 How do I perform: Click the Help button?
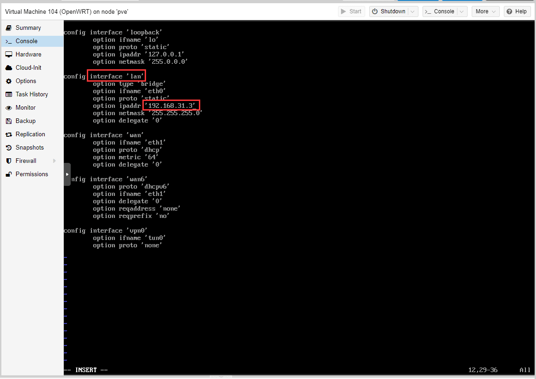(517, 11)
